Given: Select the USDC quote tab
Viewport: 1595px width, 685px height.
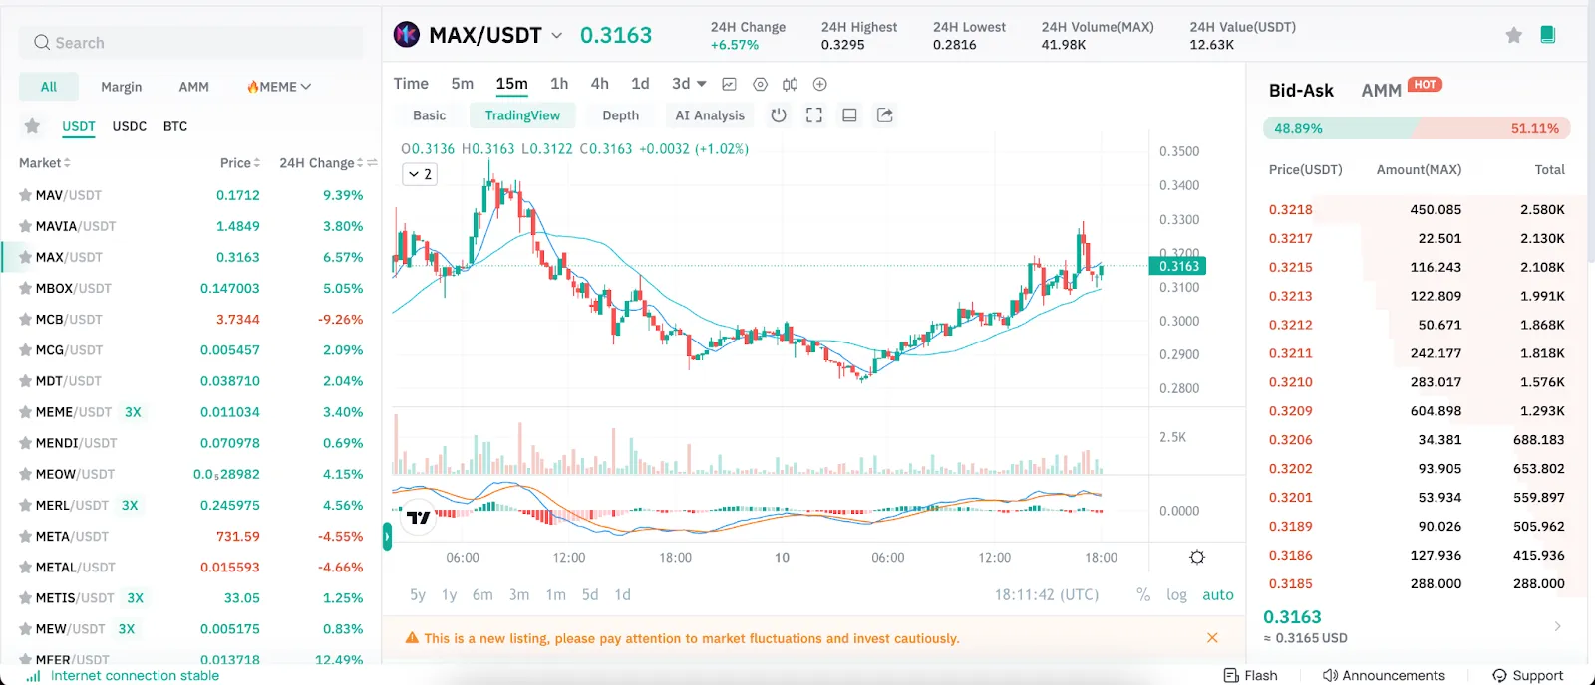Looking at the screenshot, I should 130,126.
